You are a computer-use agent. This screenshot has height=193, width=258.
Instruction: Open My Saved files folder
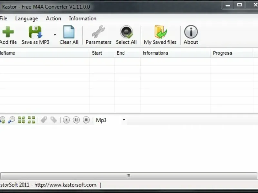[161, 32]
